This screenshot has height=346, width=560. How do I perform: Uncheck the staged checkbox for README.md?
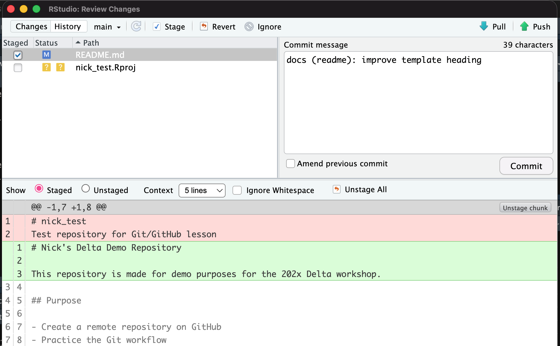(18, 55)
